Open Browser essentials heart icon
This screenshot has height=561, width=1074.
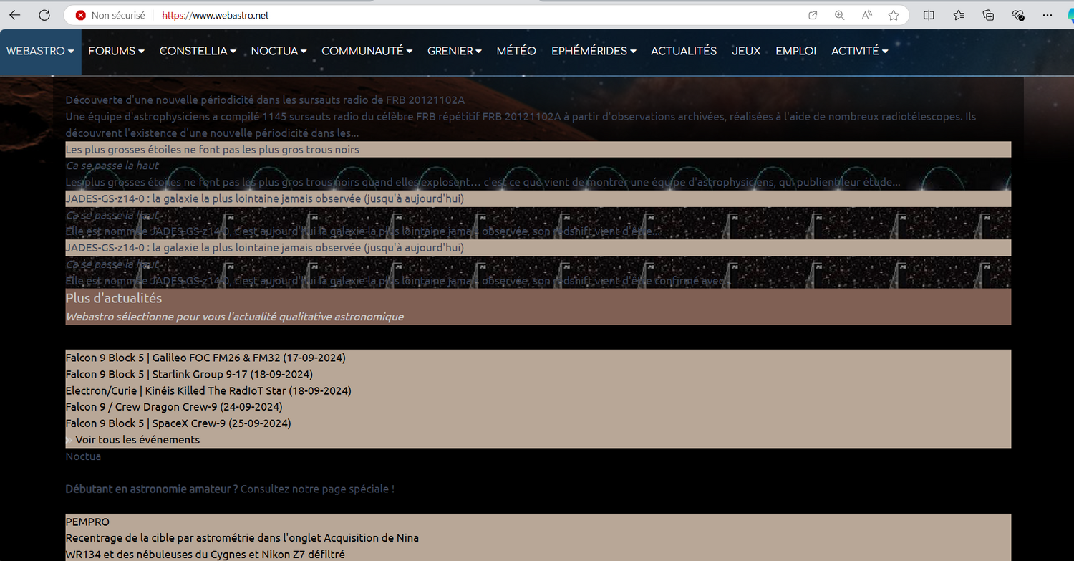tap(1018, 15)
